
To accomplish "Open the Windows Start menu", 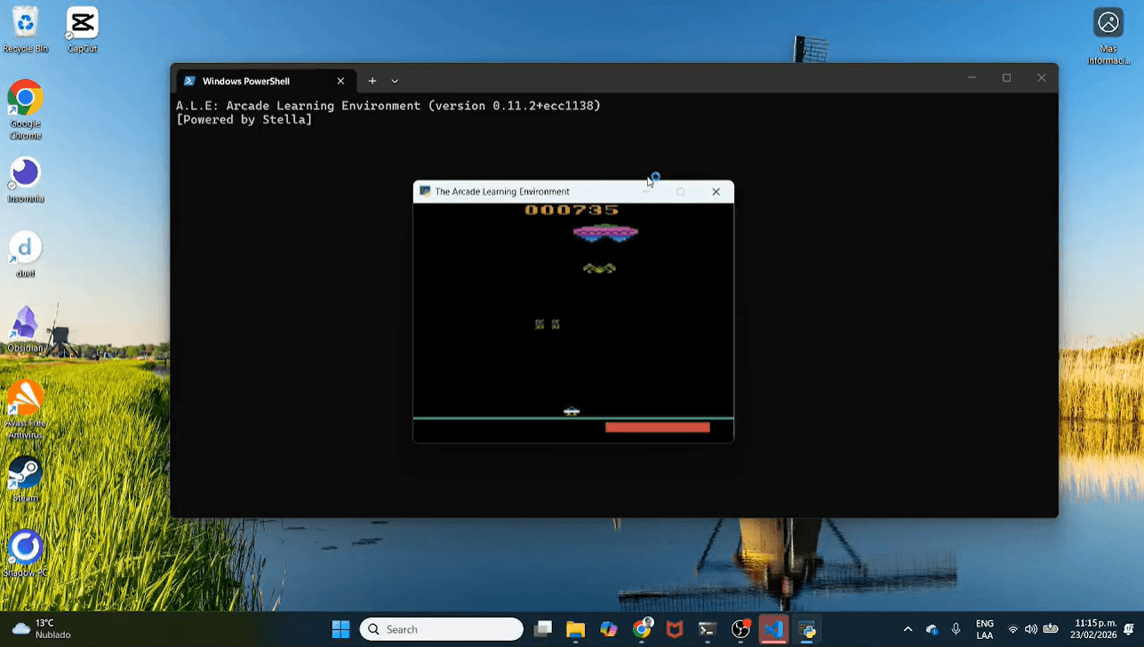I will [340, 628].
